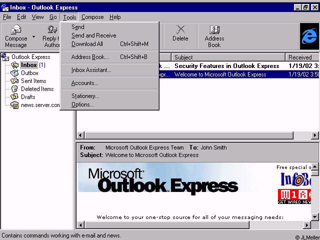This screenshot has width=320, height=240.
Task: Open the View menu
Action: point(37,17)
